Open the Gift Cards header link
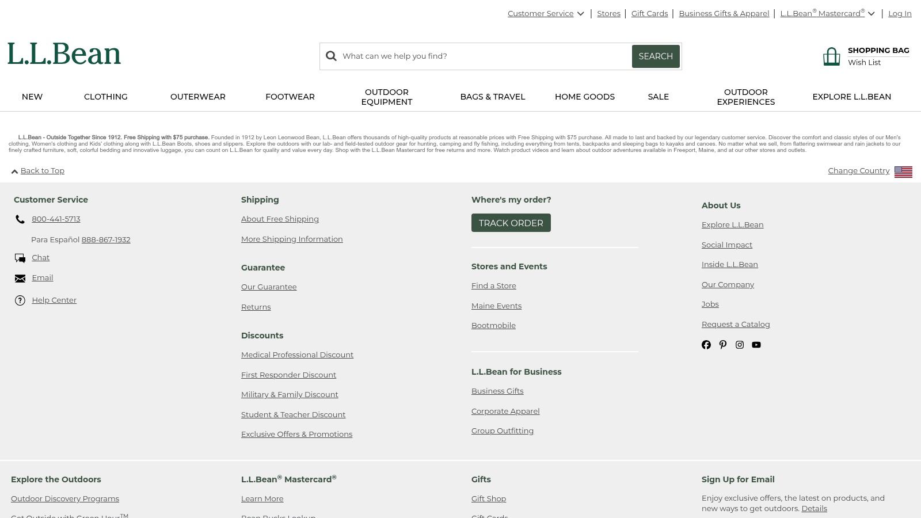Viewport: 921px width, 518px height. [x=649, y=14]
